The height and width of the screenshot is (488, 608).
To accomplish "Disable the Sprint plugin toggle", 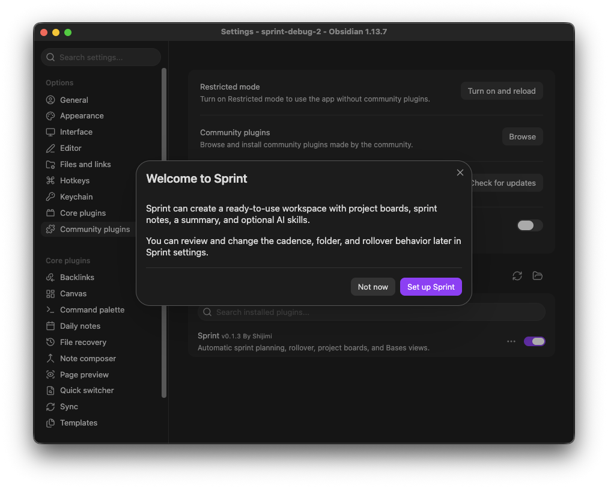I will click(x=534, y=341).
